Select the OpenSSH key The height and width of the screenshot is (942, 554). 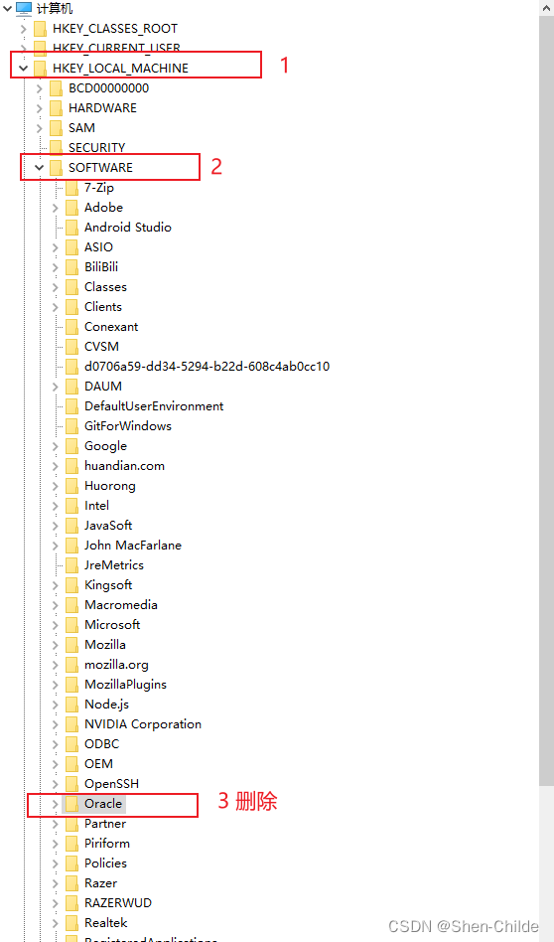coord(111,784)
